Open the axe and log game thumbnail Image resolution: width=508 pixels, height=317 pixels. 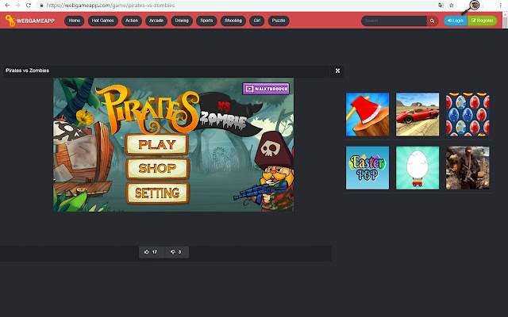(368, 114)
